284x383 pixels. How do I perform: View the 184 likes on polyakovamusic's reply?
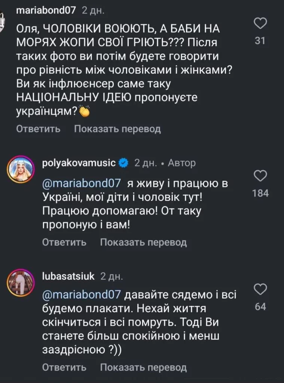click(x=260, y=193)
